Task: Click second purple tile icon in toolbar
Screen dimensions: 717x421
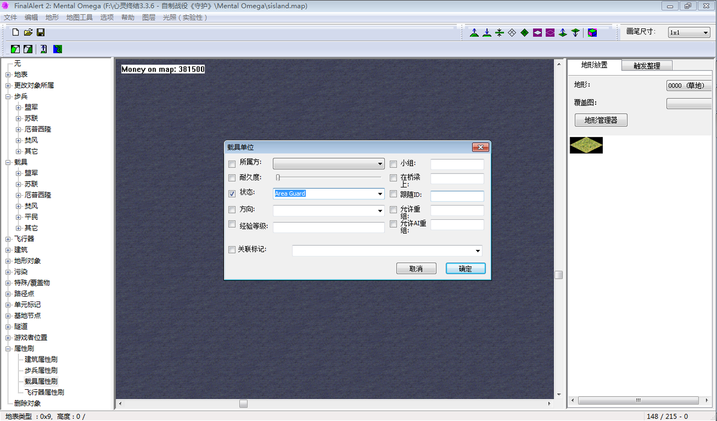Action: [550, 32]
